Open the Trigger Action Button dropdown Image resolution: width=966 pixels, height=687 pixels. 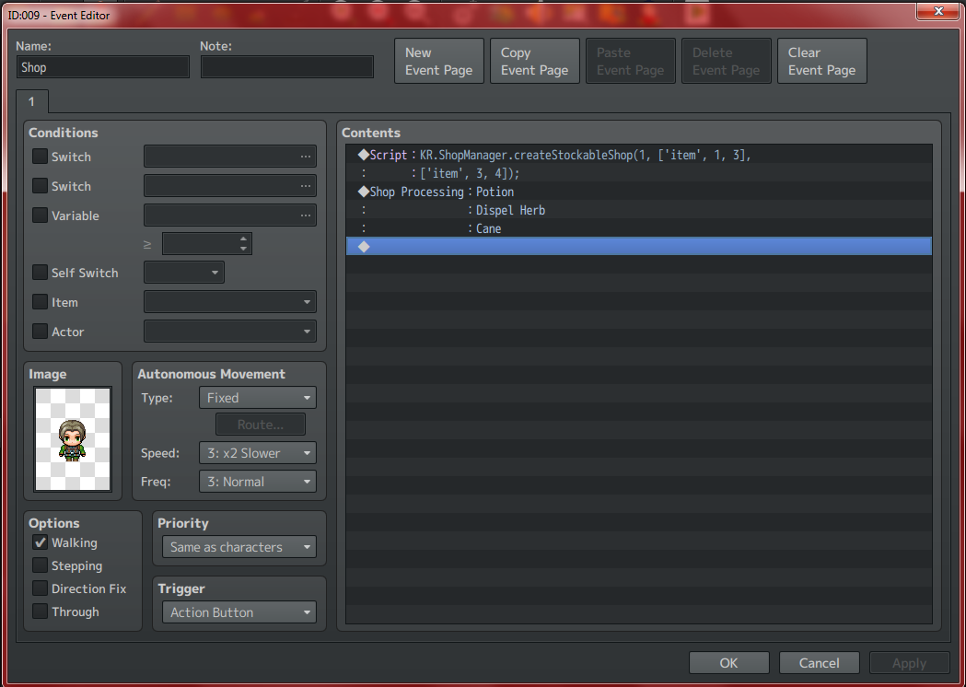tap(239, 612)
